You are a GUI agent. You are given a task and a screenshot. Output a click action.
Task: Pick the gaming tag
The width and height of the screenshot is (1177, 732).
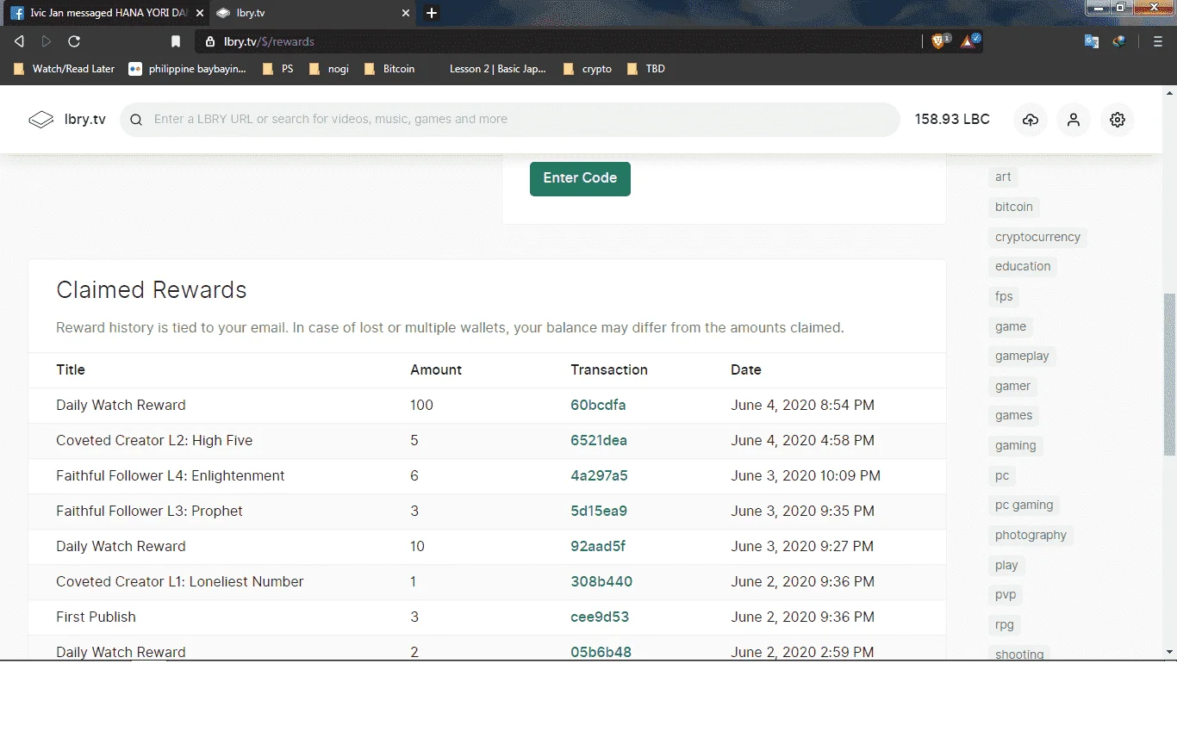coord(1016,445)
